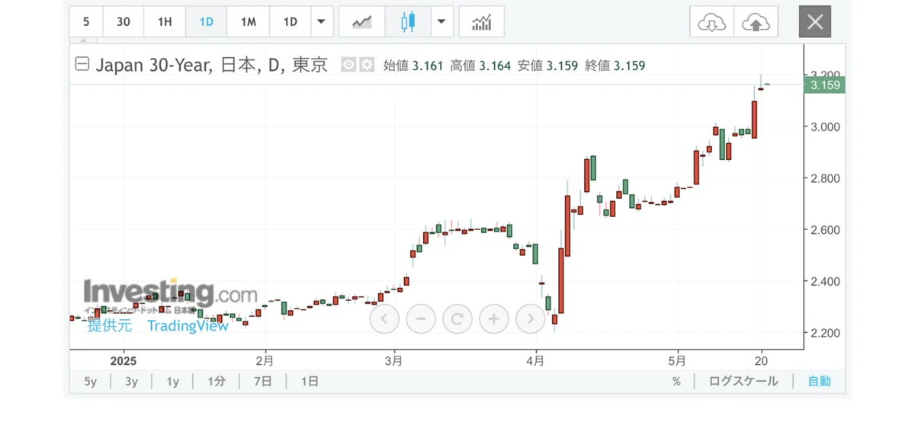Open the indicators icon
Image resolution: width=915 pixels, height=422 pixels.
[482, 21]
